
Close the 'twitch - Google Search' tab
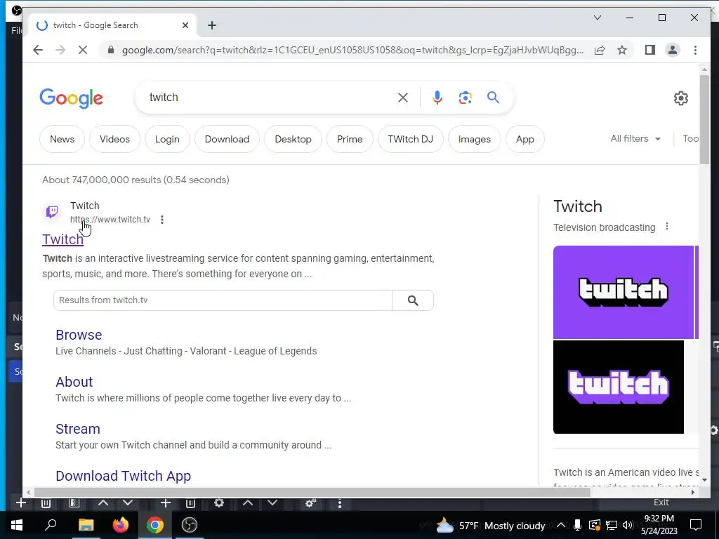185,25
